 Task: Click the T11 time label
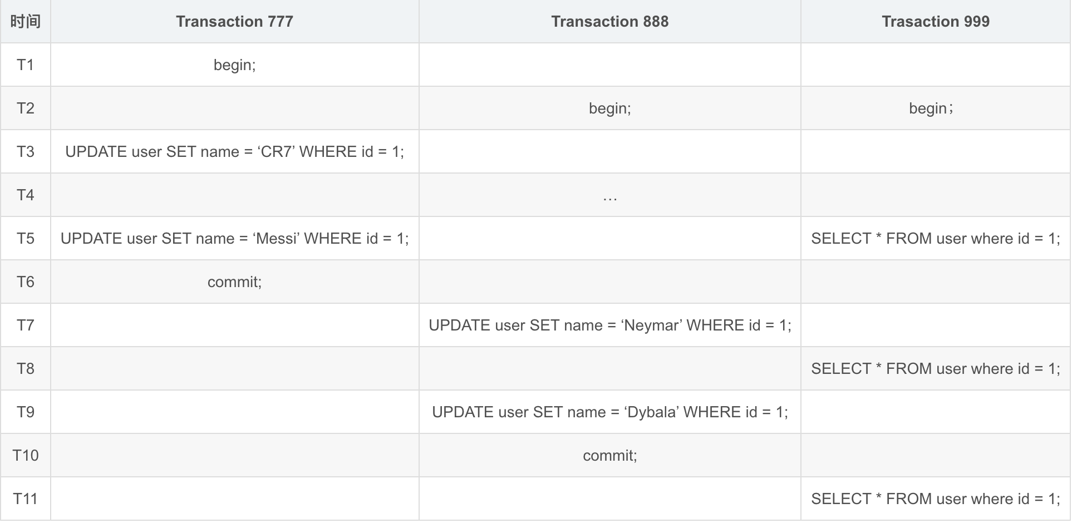click(26, 499)
